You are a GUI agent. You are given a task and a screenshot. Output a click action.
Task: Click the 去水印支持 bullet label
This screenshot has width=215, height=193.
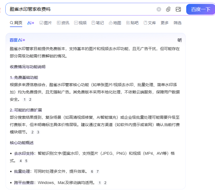point(24,154)
